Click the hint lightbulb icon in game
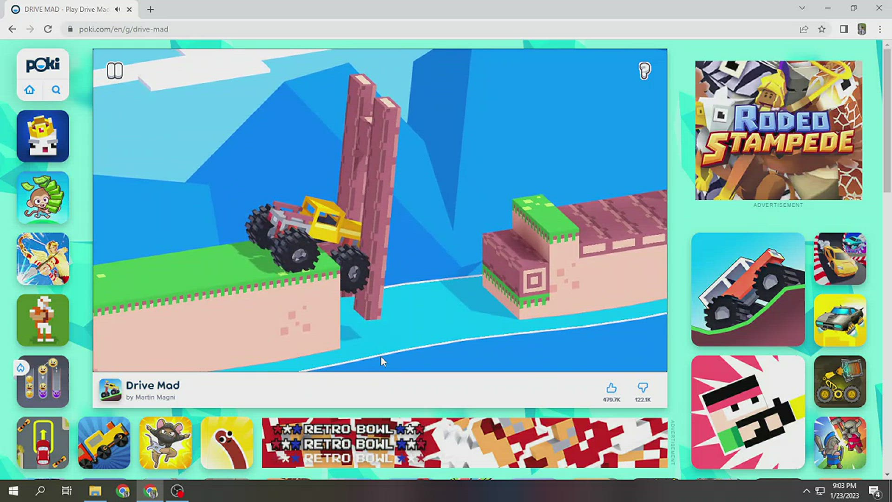Screen dimensions: 892x502 644,71
